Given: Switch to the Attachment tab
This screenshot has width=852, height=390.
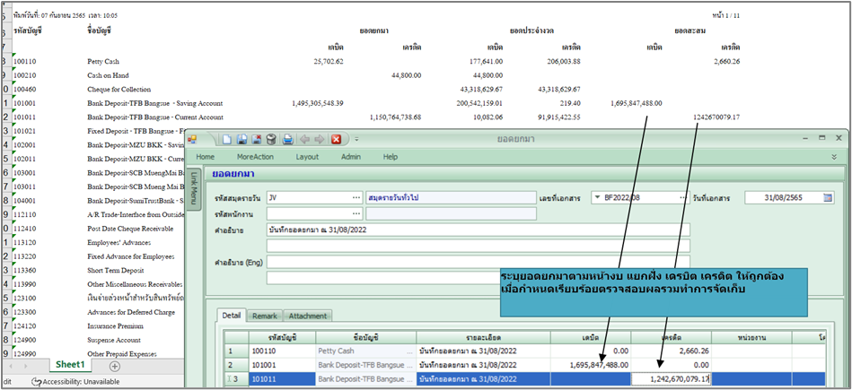Looking at the screenshot, I should 308,316.
